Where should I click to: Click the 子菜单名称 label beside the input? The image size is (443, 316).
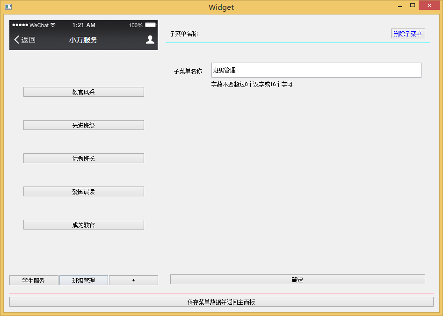point(188,71)
